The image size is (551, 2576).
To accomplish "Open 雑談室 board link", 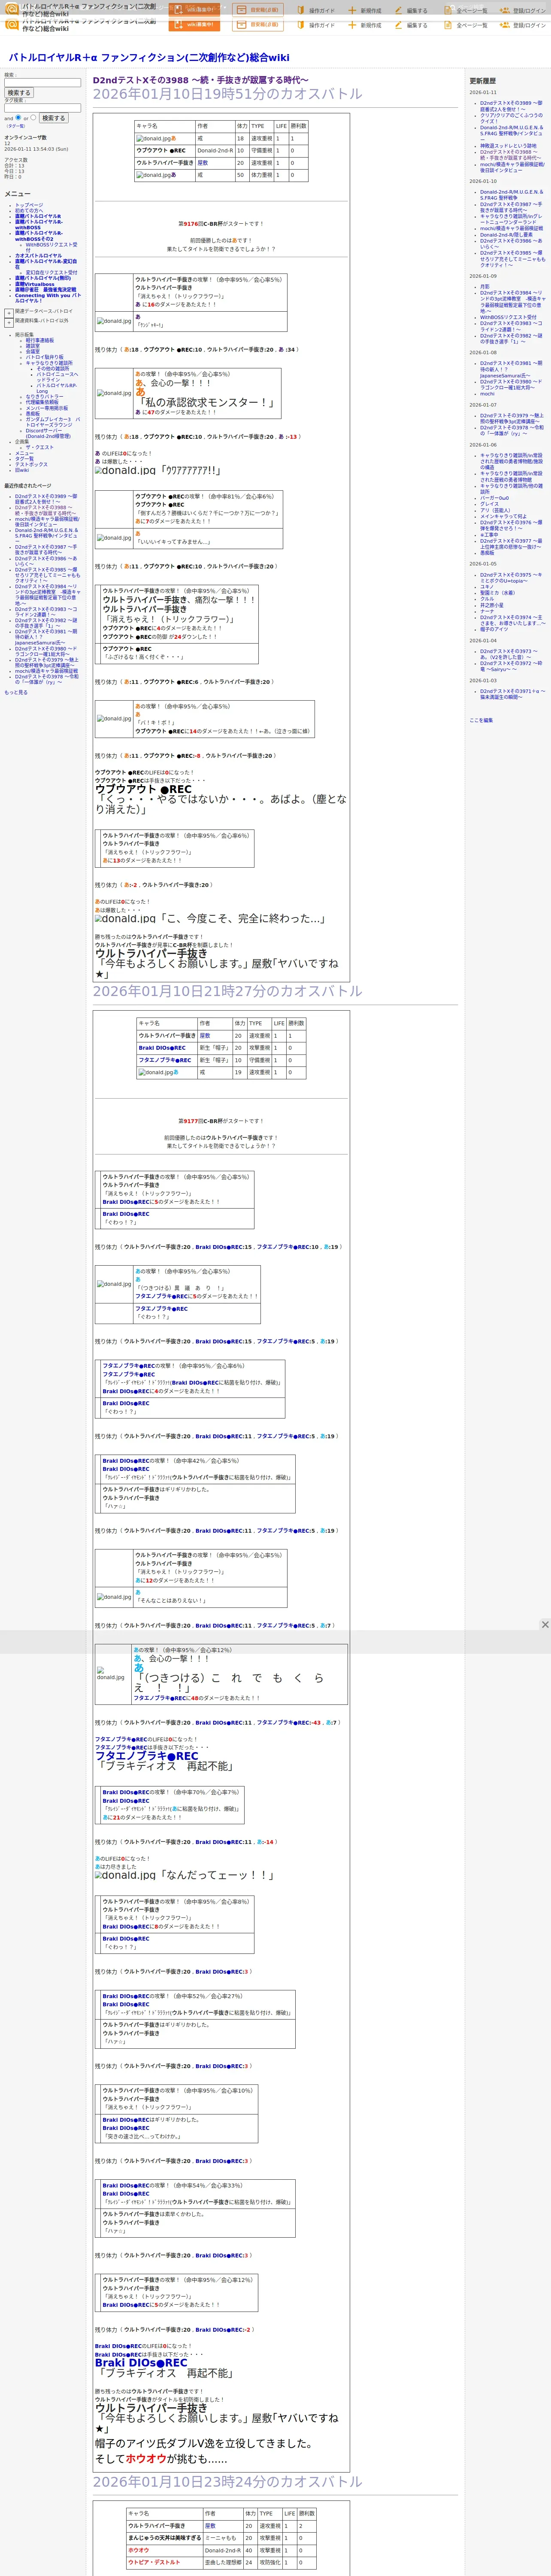I will click(x=33, y=346).
